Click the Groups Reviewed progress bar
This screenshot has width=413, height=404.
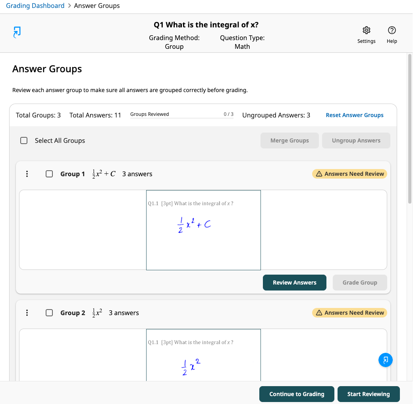point(182,118)
